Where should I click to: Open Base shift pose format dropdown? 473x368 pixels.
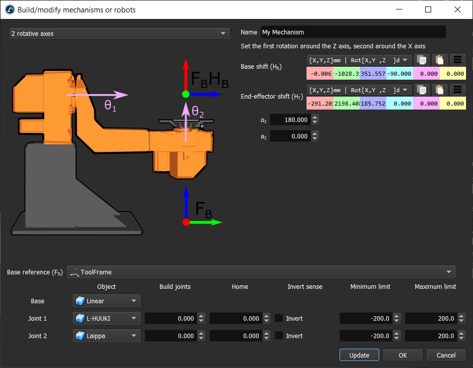(359, 60)
